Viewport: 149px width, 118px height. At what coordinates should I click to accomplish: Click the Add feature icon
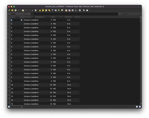[x=23, y=10]
